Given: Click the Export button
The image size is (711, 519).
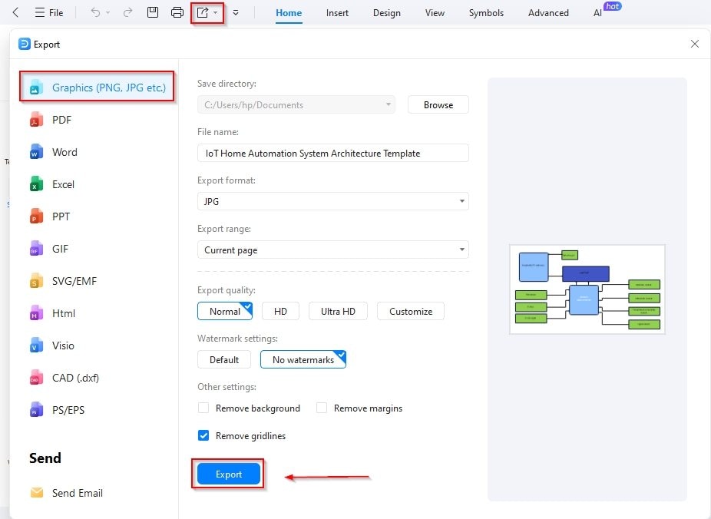Looking at the screenshot, I should tap(227, 474).
